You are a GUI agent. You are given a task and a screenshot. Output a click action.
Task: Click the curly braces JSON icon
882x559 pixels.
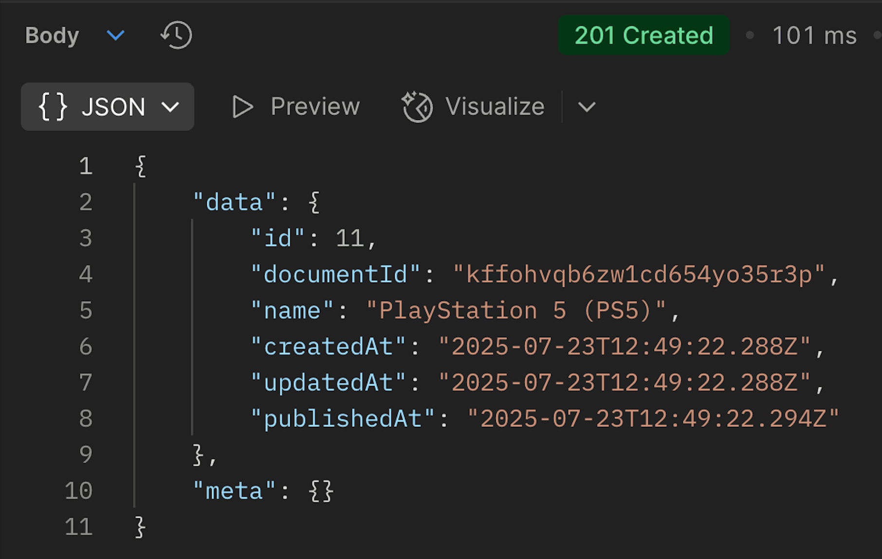53,106
